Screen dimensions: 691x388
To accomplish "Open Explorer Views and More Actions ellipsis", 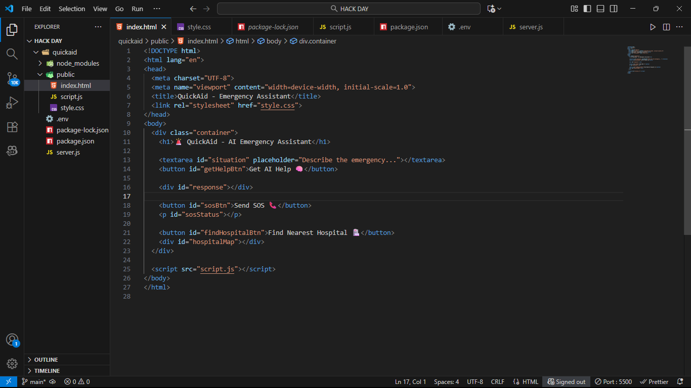I will [98, 27].
